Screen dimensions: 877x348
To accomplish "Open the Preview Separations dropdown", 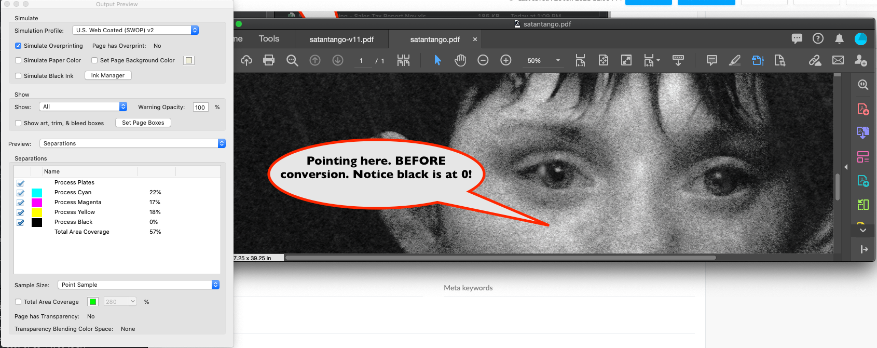I will (132, 143).
